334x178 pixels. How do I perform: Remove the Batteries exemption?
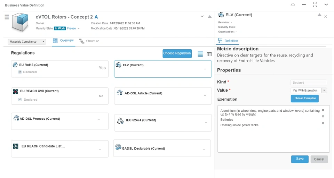(323, 117)
